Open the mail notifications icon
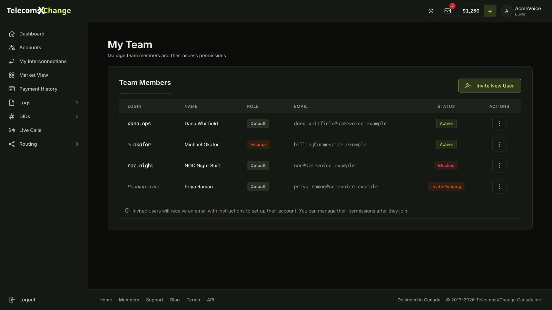The image size is (552, 310). click(447, 11)
